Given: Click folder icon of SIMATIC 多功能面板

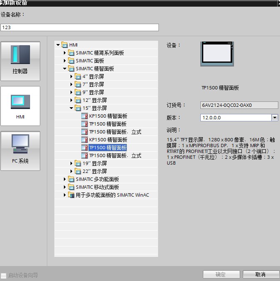Looking at the screenshot, I should click(71, 179).
